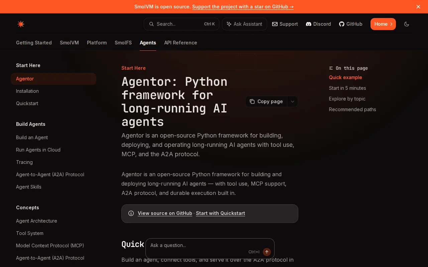Image resolution: width=428 pixels, height=267 pixels.
Task: Open the Ask Assistant button
Action: click(x=244, y=24)
